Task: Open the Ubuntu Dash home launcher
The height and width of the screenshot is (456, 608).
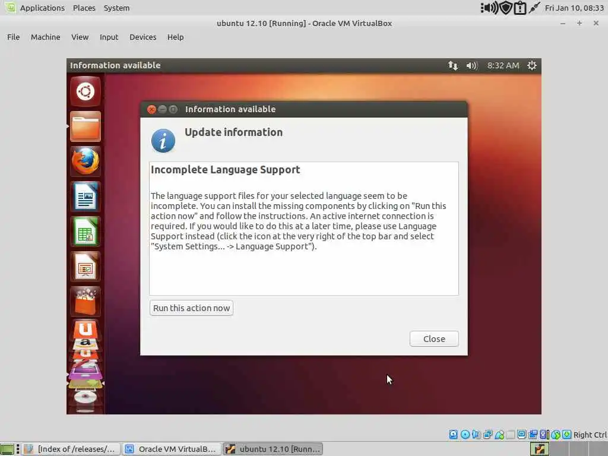Action: 85,91
